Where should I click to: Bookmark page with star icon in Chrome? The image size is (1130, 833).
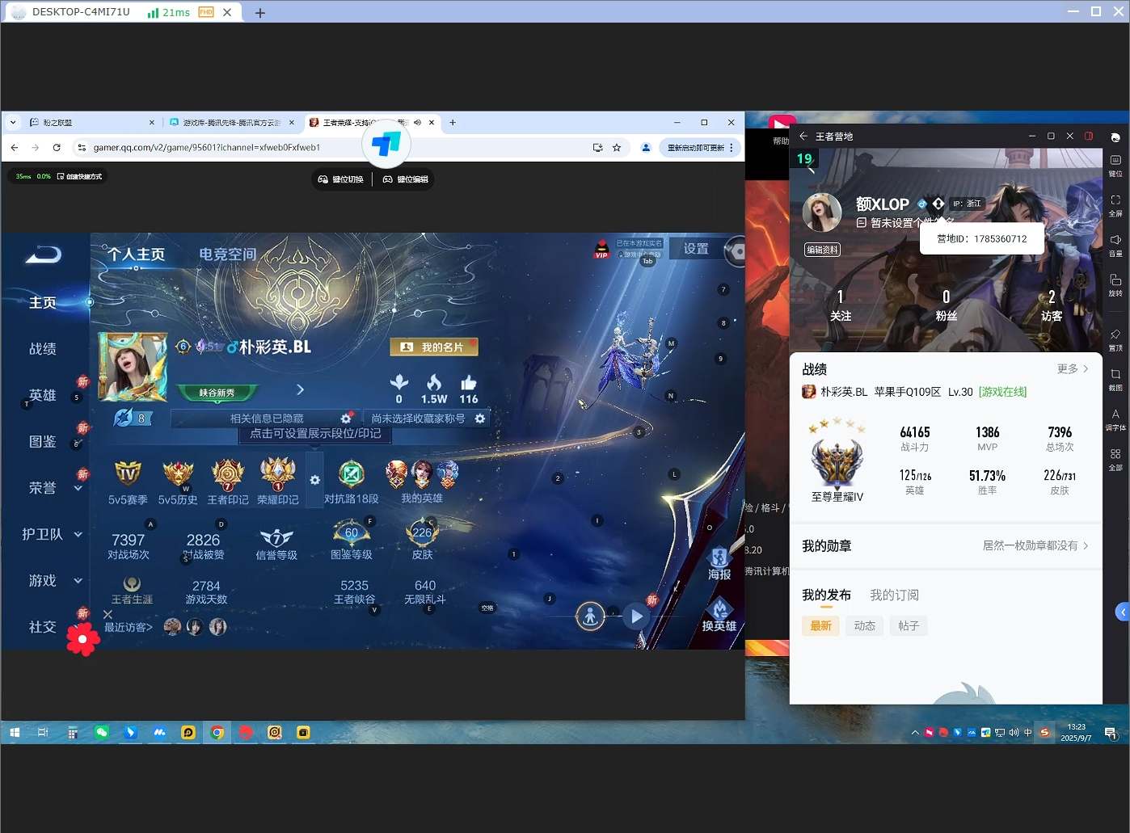click(x=617, y=148)
